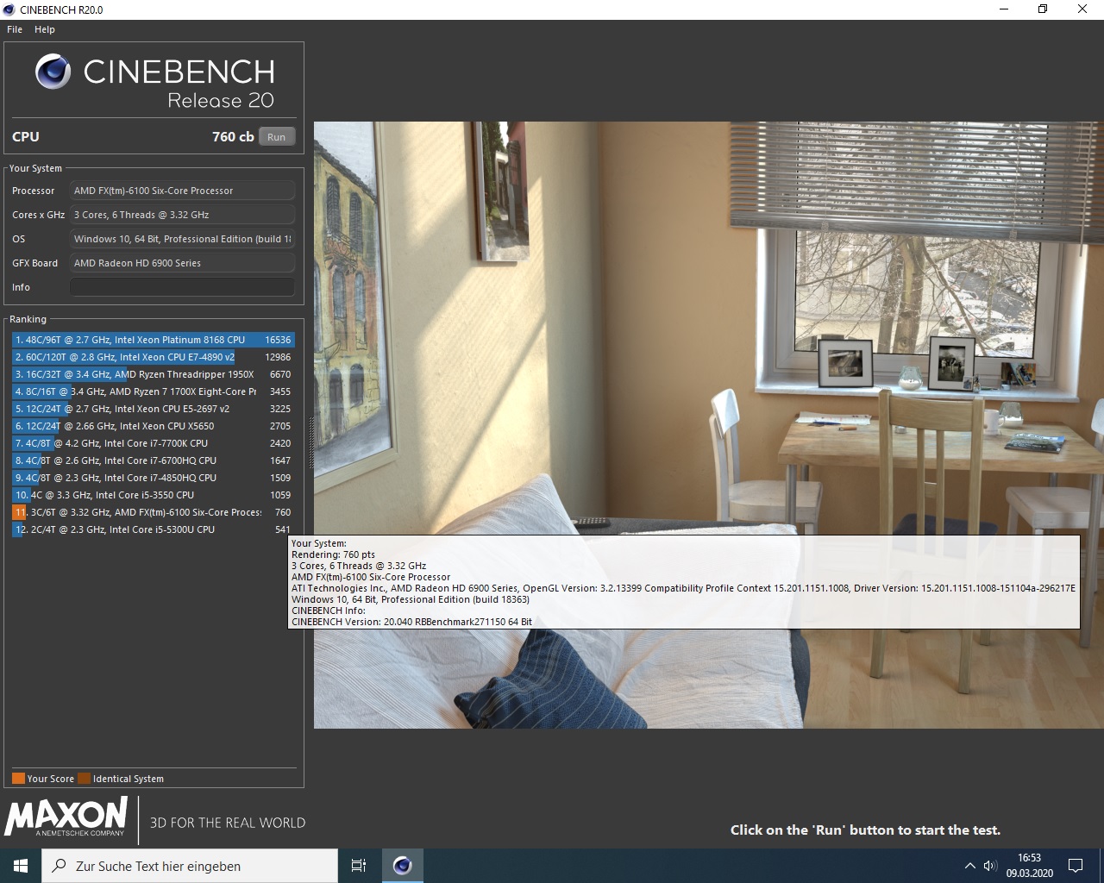Open the Help menu
Viewport: 1104px width, 883px height.
(45, 29)
